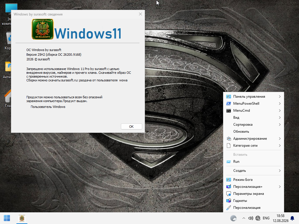Expand the Персонализация+ submenu arrow
Screen dimensions: 299x224
[x=279, y=187]
